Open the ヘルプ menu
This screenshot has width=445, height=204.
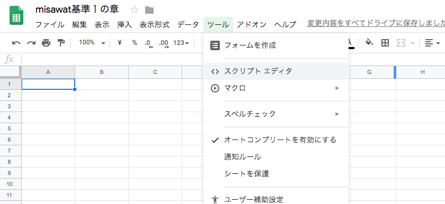[x=285, y=25]
